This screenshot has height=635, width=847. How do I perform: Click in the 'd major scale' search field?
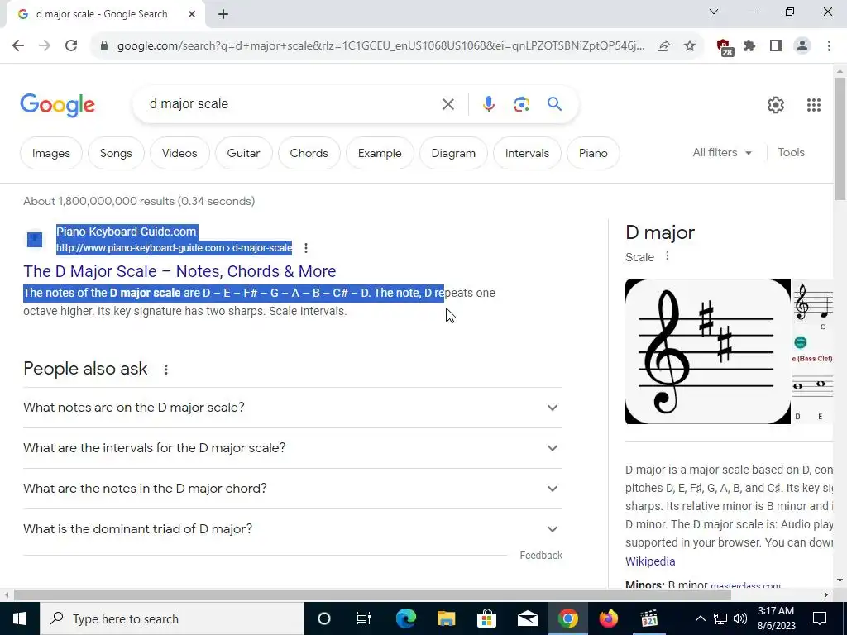[x=292, y=104]
